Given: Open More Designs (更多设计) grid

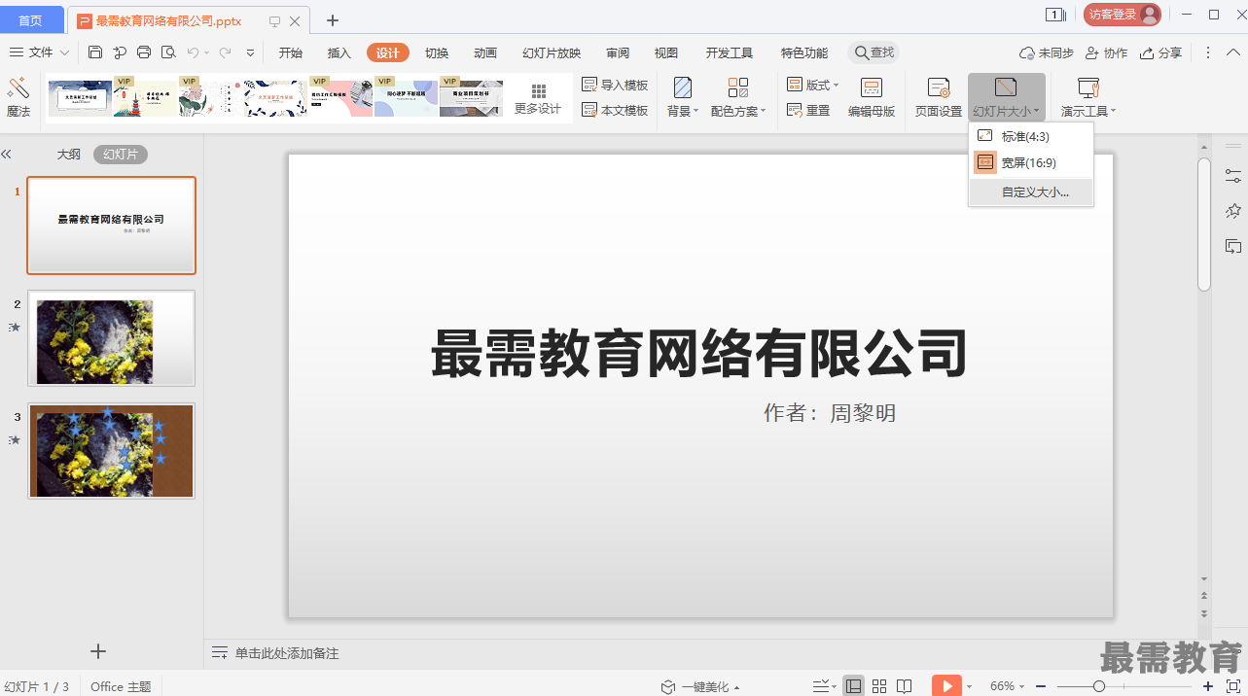Looking at the screenshot, I should coord(538,98).
